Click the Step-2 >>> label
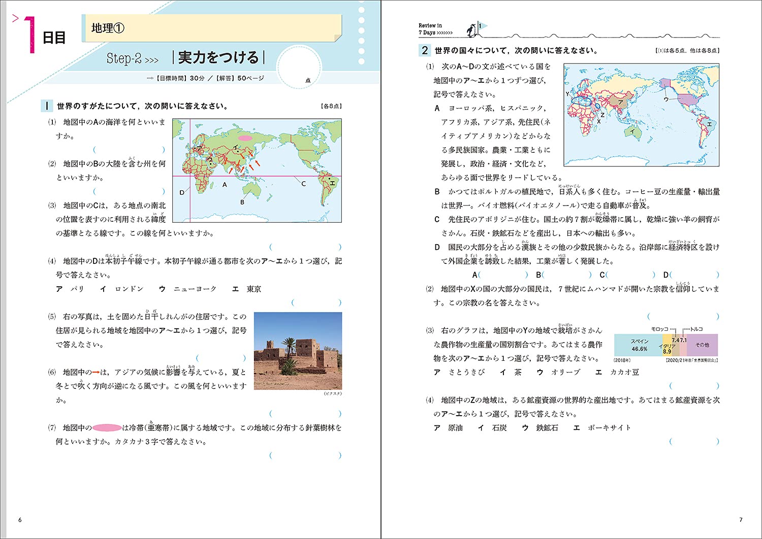 (133, 59)
